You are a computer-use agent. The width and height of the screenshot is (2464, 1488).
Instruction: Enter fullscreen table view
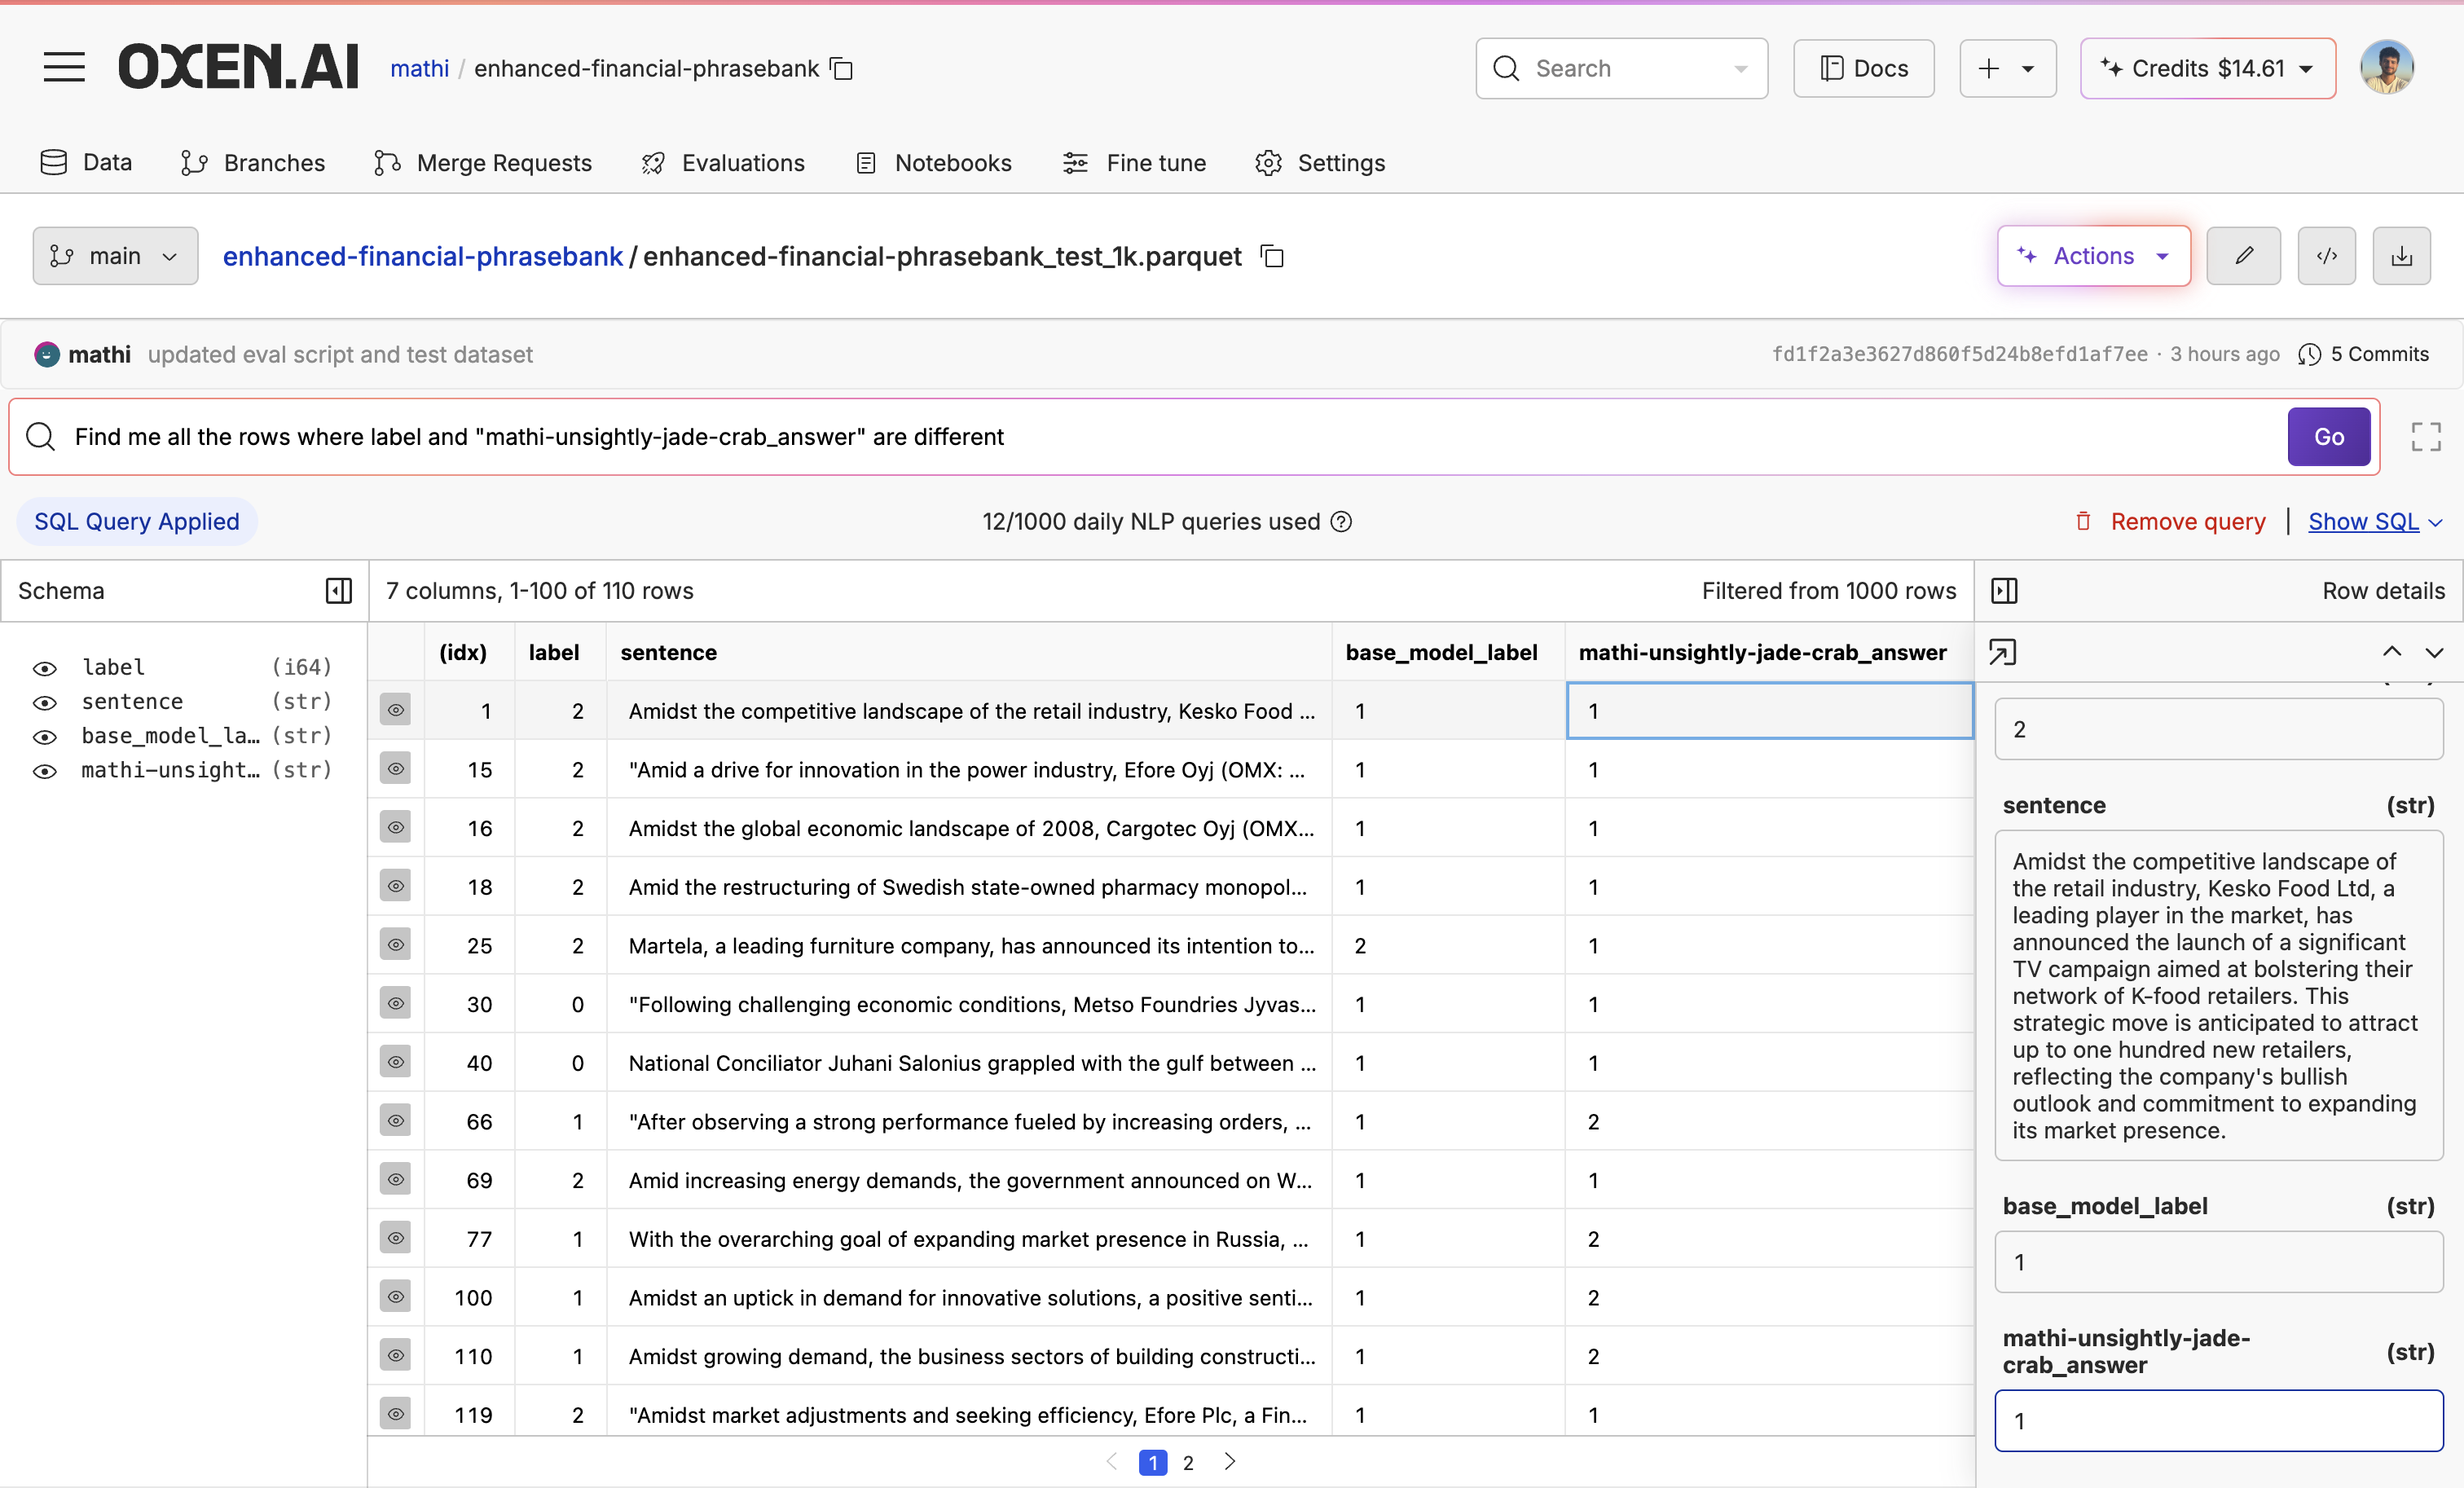click(x=2425, y=437)
